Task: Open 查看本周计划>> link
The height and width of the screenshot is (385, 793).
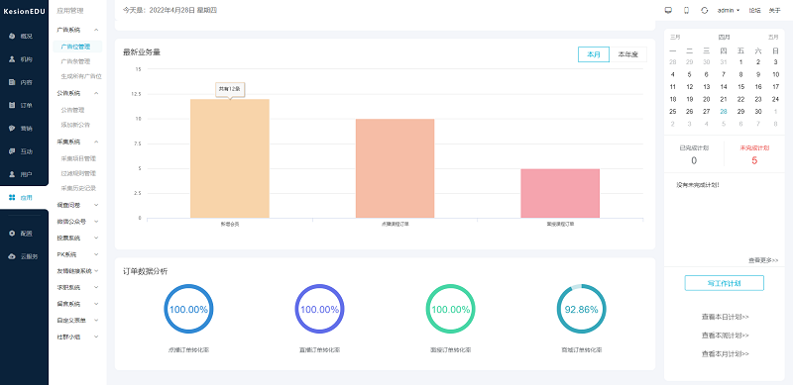Action: click(x=725, y=336)
